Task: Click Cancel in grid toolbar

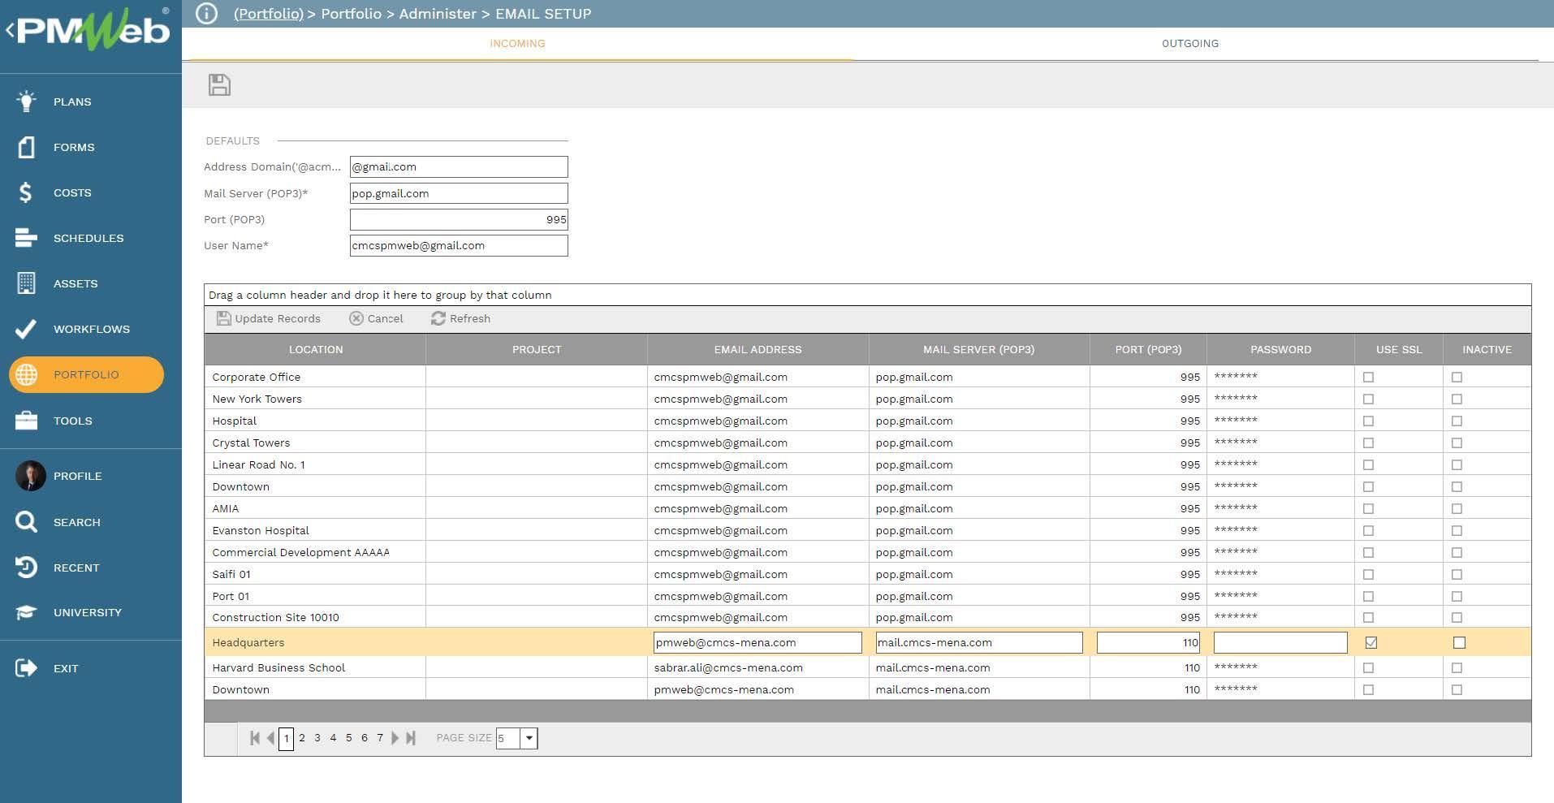Action: pyautogui.click(x=376, y=318)
